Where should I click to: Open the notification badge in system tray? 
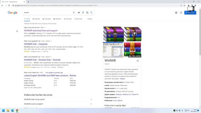tap(198, 110)
